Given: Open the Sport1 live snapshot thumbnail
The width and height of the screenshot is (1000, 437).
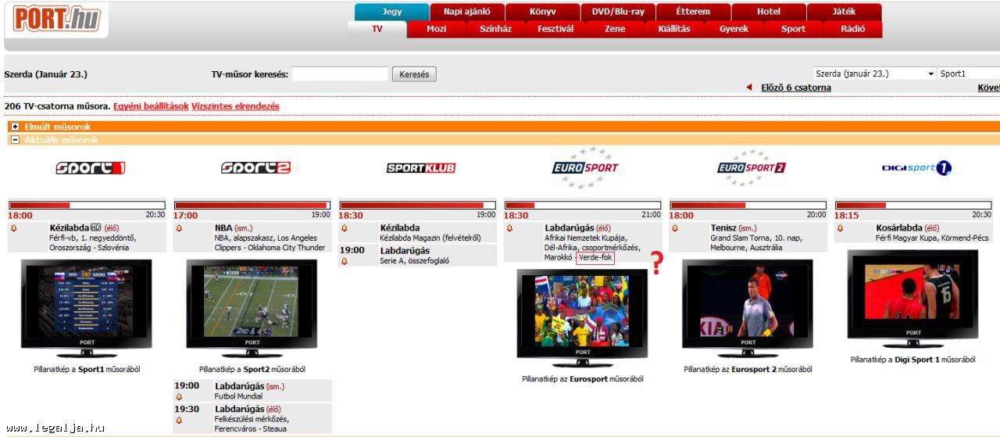Looking at the screenshot, I should 86,300.
